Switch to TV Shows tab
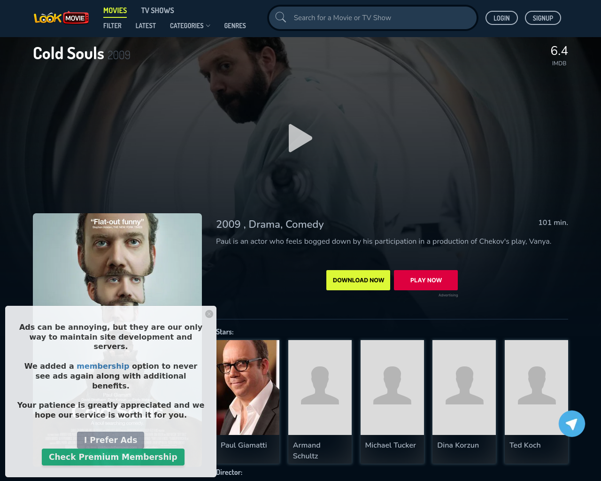The width and height of the screenshot is (601, 481). click(157, 10)
